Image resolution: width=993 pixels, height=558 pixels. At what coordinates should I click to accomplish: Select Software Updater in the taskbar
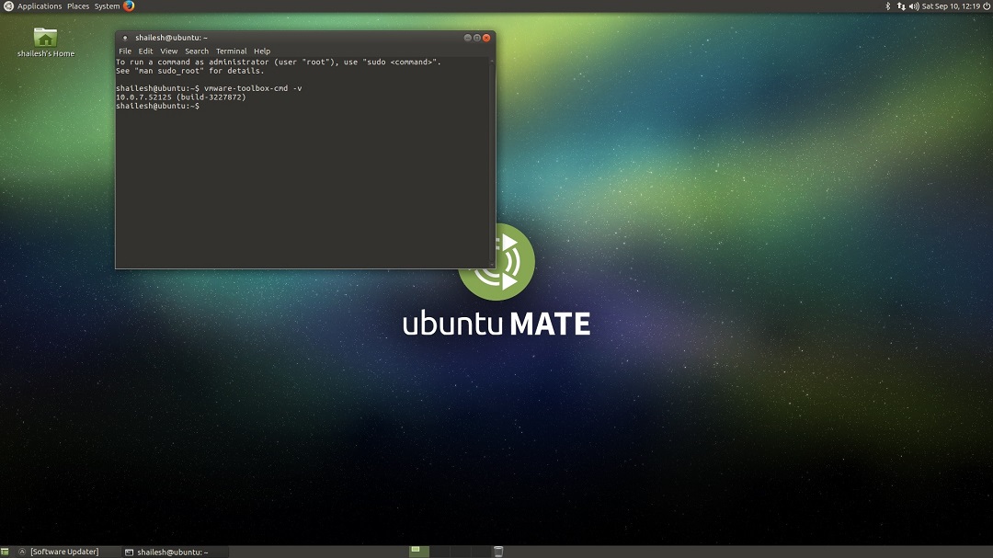(64, 552)
